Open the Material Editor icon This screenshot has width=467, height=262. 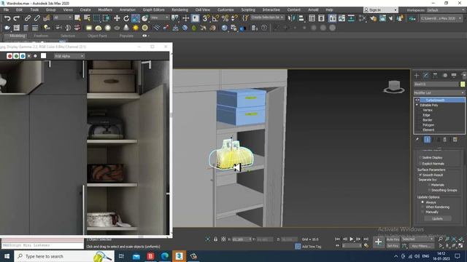[x=363, y=18]
